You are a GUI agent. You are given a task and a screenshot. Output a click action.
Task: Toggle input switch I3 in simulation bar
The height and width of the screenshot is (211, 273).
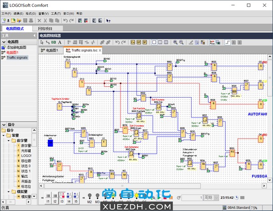(62, 198)
